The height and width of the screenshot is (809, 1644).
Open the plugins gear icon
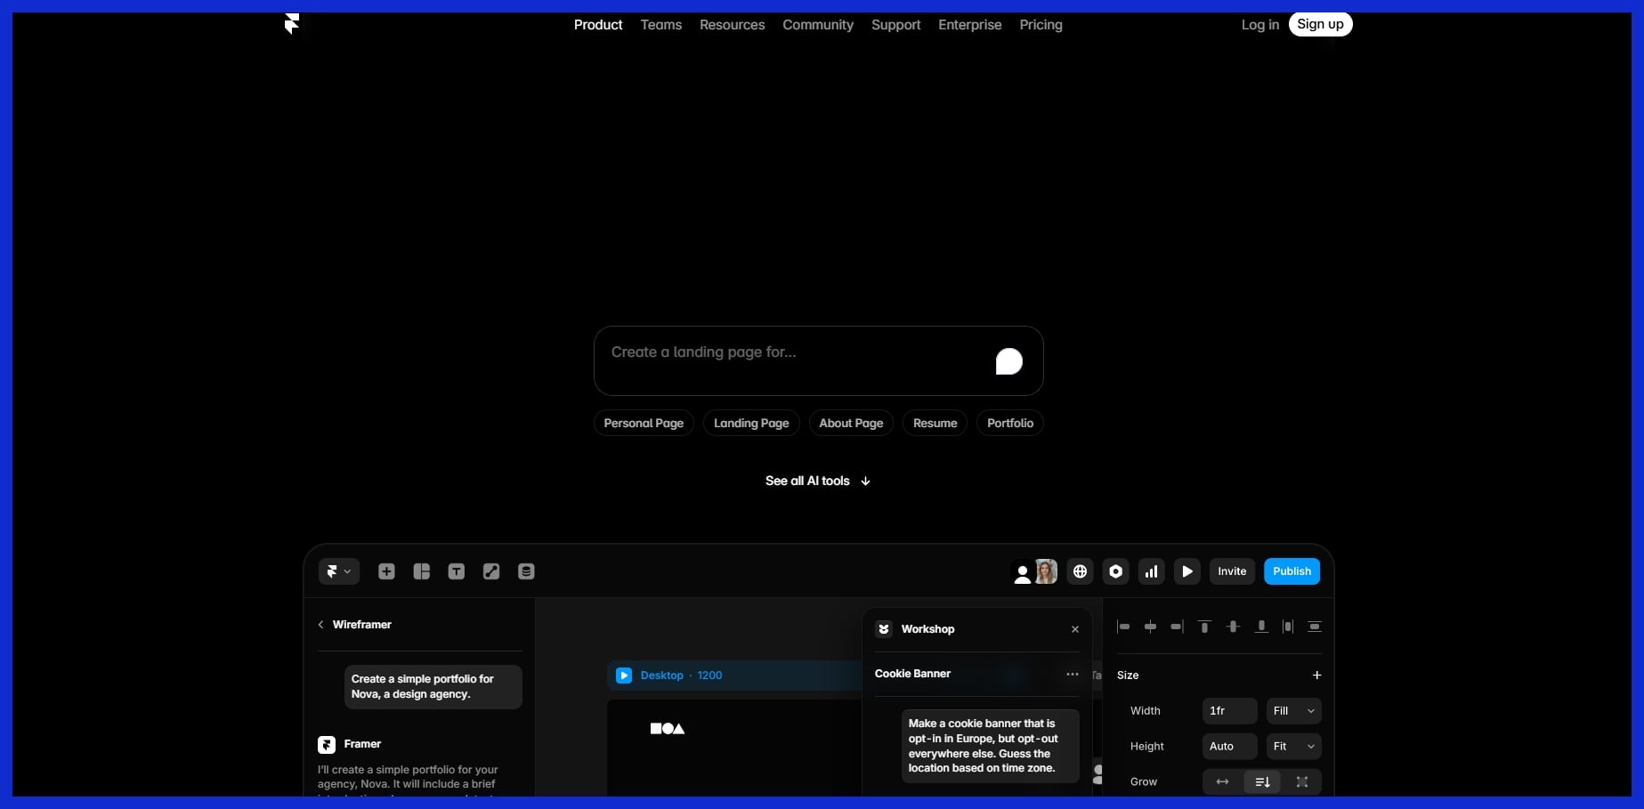[x=1115, y=571]
